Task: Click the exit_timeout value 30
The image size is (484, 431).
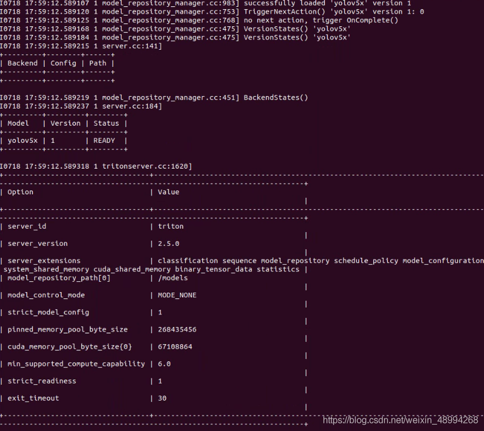Action: point(162,398)
